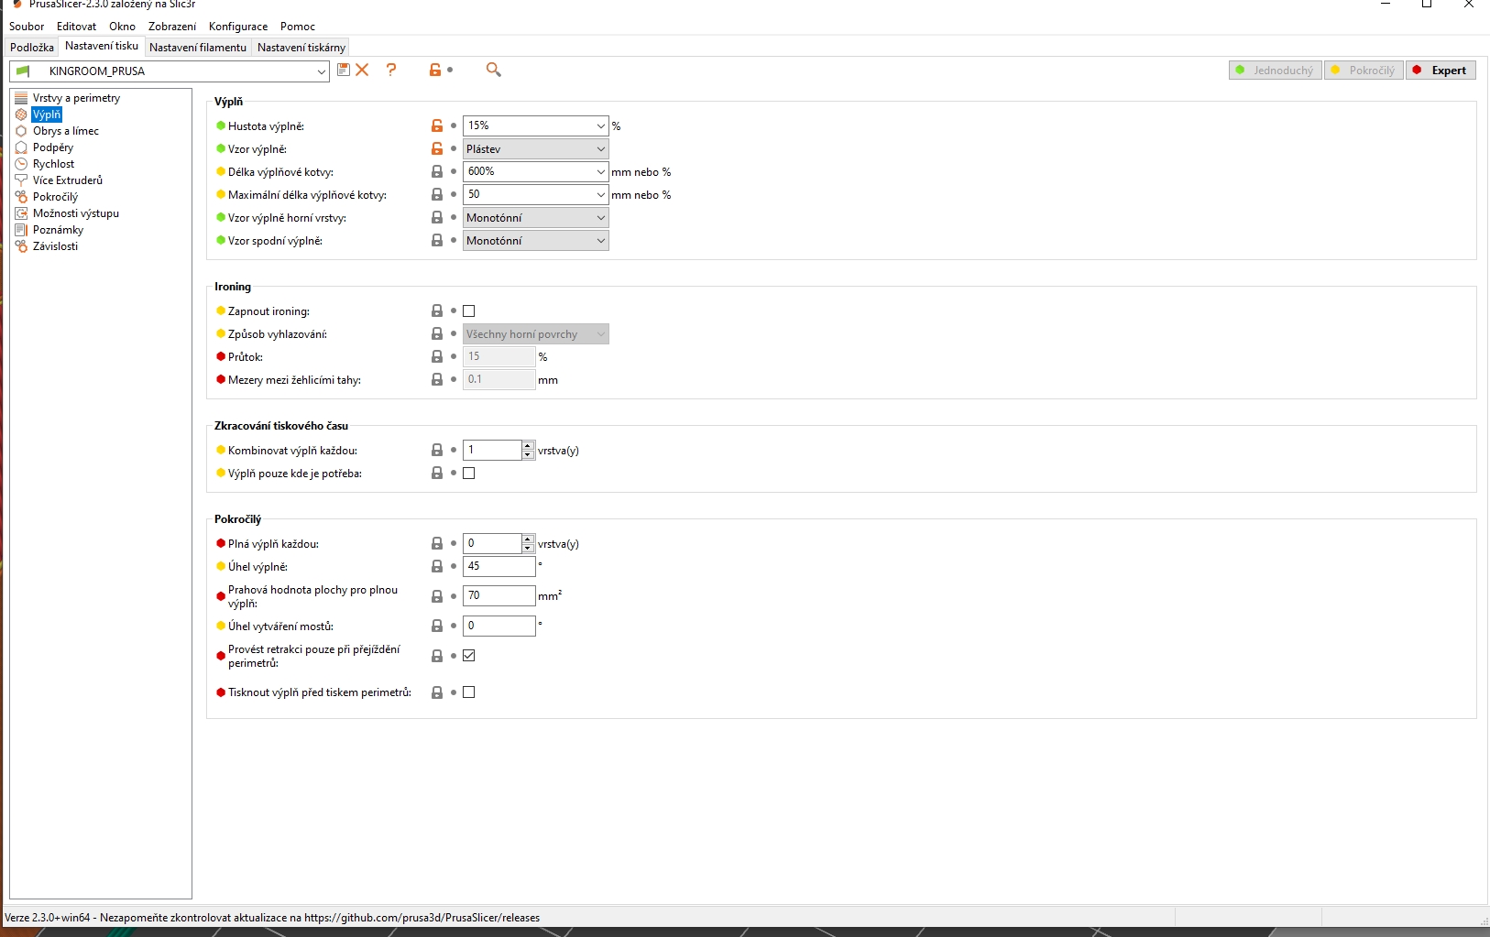1490x937 pixels.
Task: Click the search magnifier icon in toolbar
Action: (493, 70)
